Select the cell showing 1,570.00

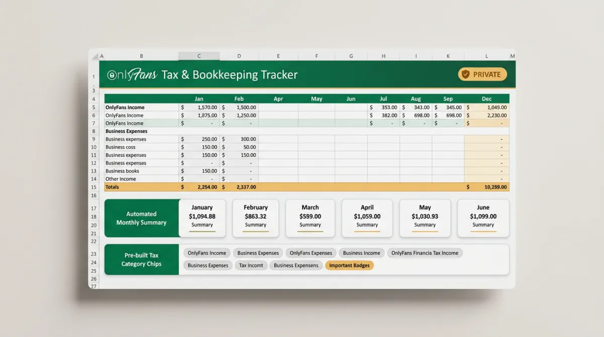point(199,107)
